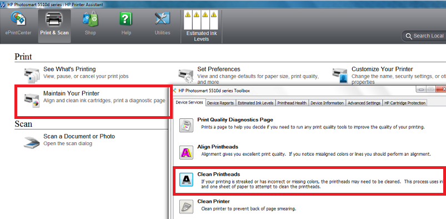
Task: Click the See What's Printing printer icon
Action: pyautogui.click(x=32, y=75)
